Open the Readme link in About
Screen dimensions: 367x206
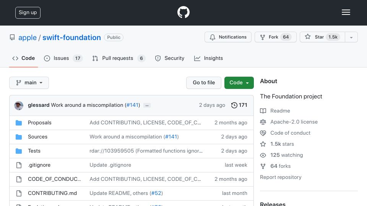point(280,111)
